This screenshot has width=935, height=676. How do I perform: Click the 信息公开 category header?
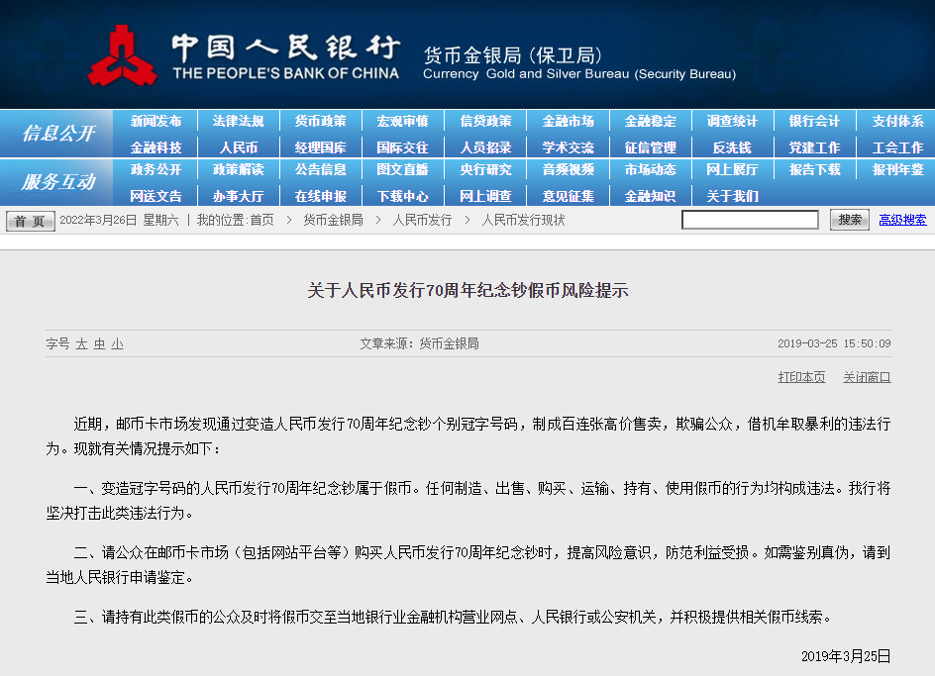click(x=57, y=133)
